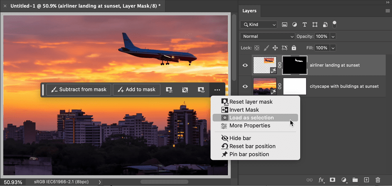This screenshot has height=186, width=392.
Task: Disable layer mask icon in contextual bar
Action: click(185, 90)
